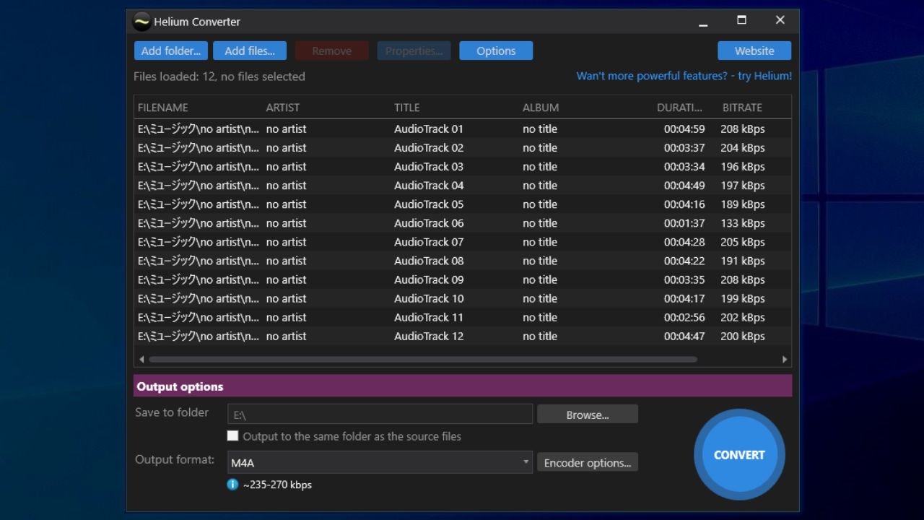Click the left scroll arrow of file list
Image resolution: width=924 pixels, height=520 pixels.
click(x=141, y=359)
